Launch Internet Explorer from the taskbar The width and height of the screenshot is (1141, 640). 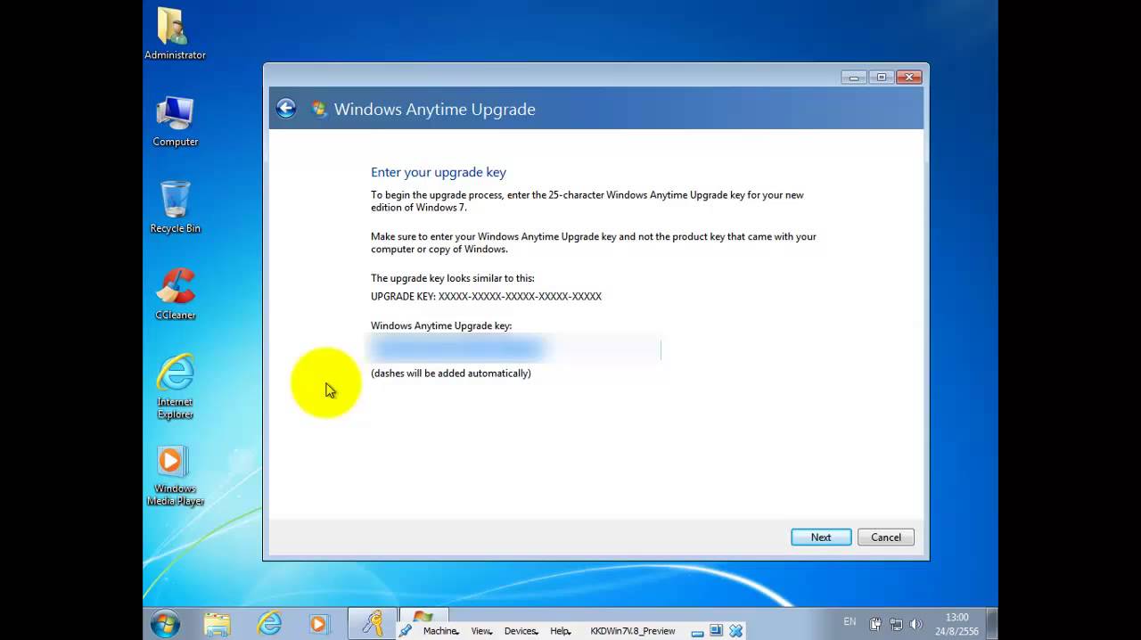pos(268,624)
